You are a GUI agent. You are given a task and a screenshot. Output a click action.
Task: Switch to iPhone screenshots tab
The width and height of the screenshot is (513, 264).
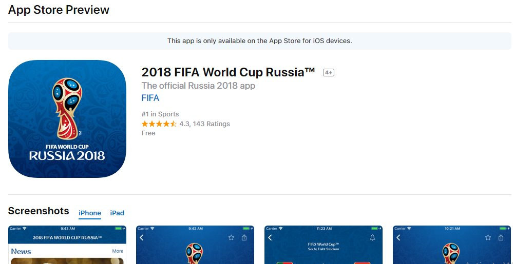[90, 213]
